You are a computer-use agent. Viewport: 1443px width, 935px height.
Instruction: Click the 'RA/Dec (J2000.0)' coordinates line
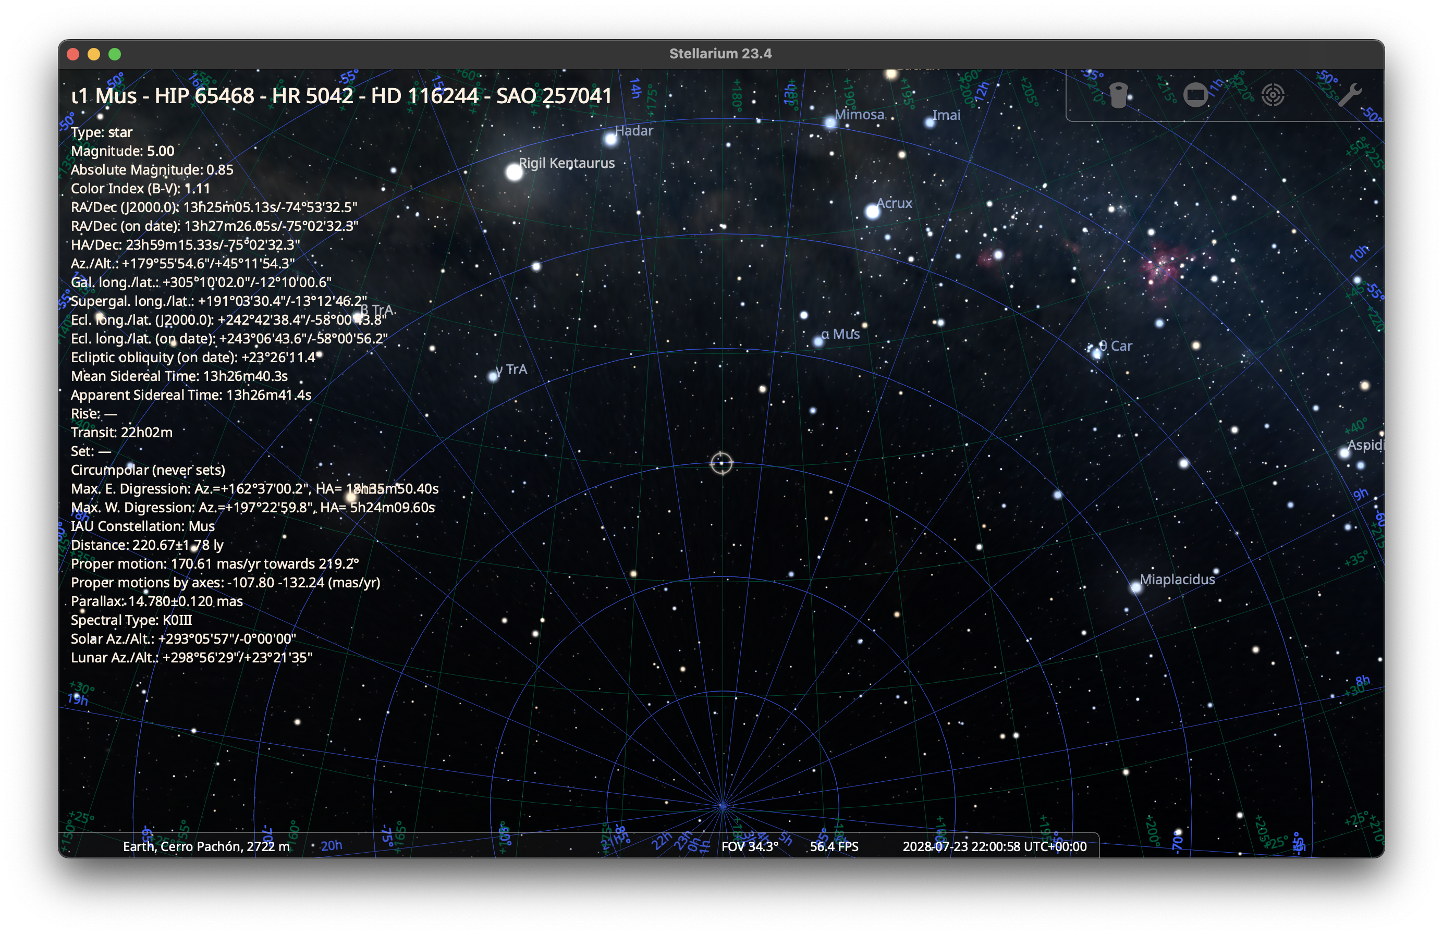pos(214,207)
